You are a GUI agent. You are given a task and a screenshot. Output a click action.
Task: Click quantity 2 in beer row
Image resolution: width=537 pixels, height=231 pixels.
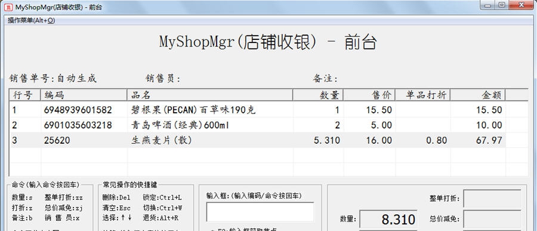tap(337, 125)
